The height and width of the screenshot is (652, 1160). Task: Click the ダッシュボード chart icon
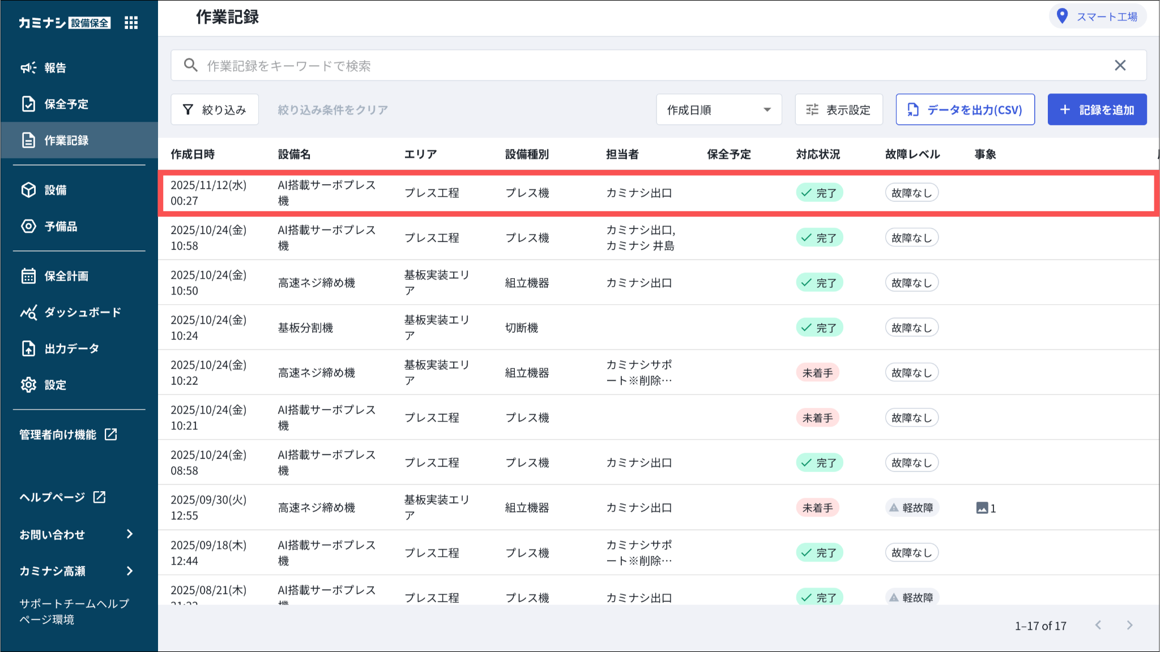tap(28, 313)
